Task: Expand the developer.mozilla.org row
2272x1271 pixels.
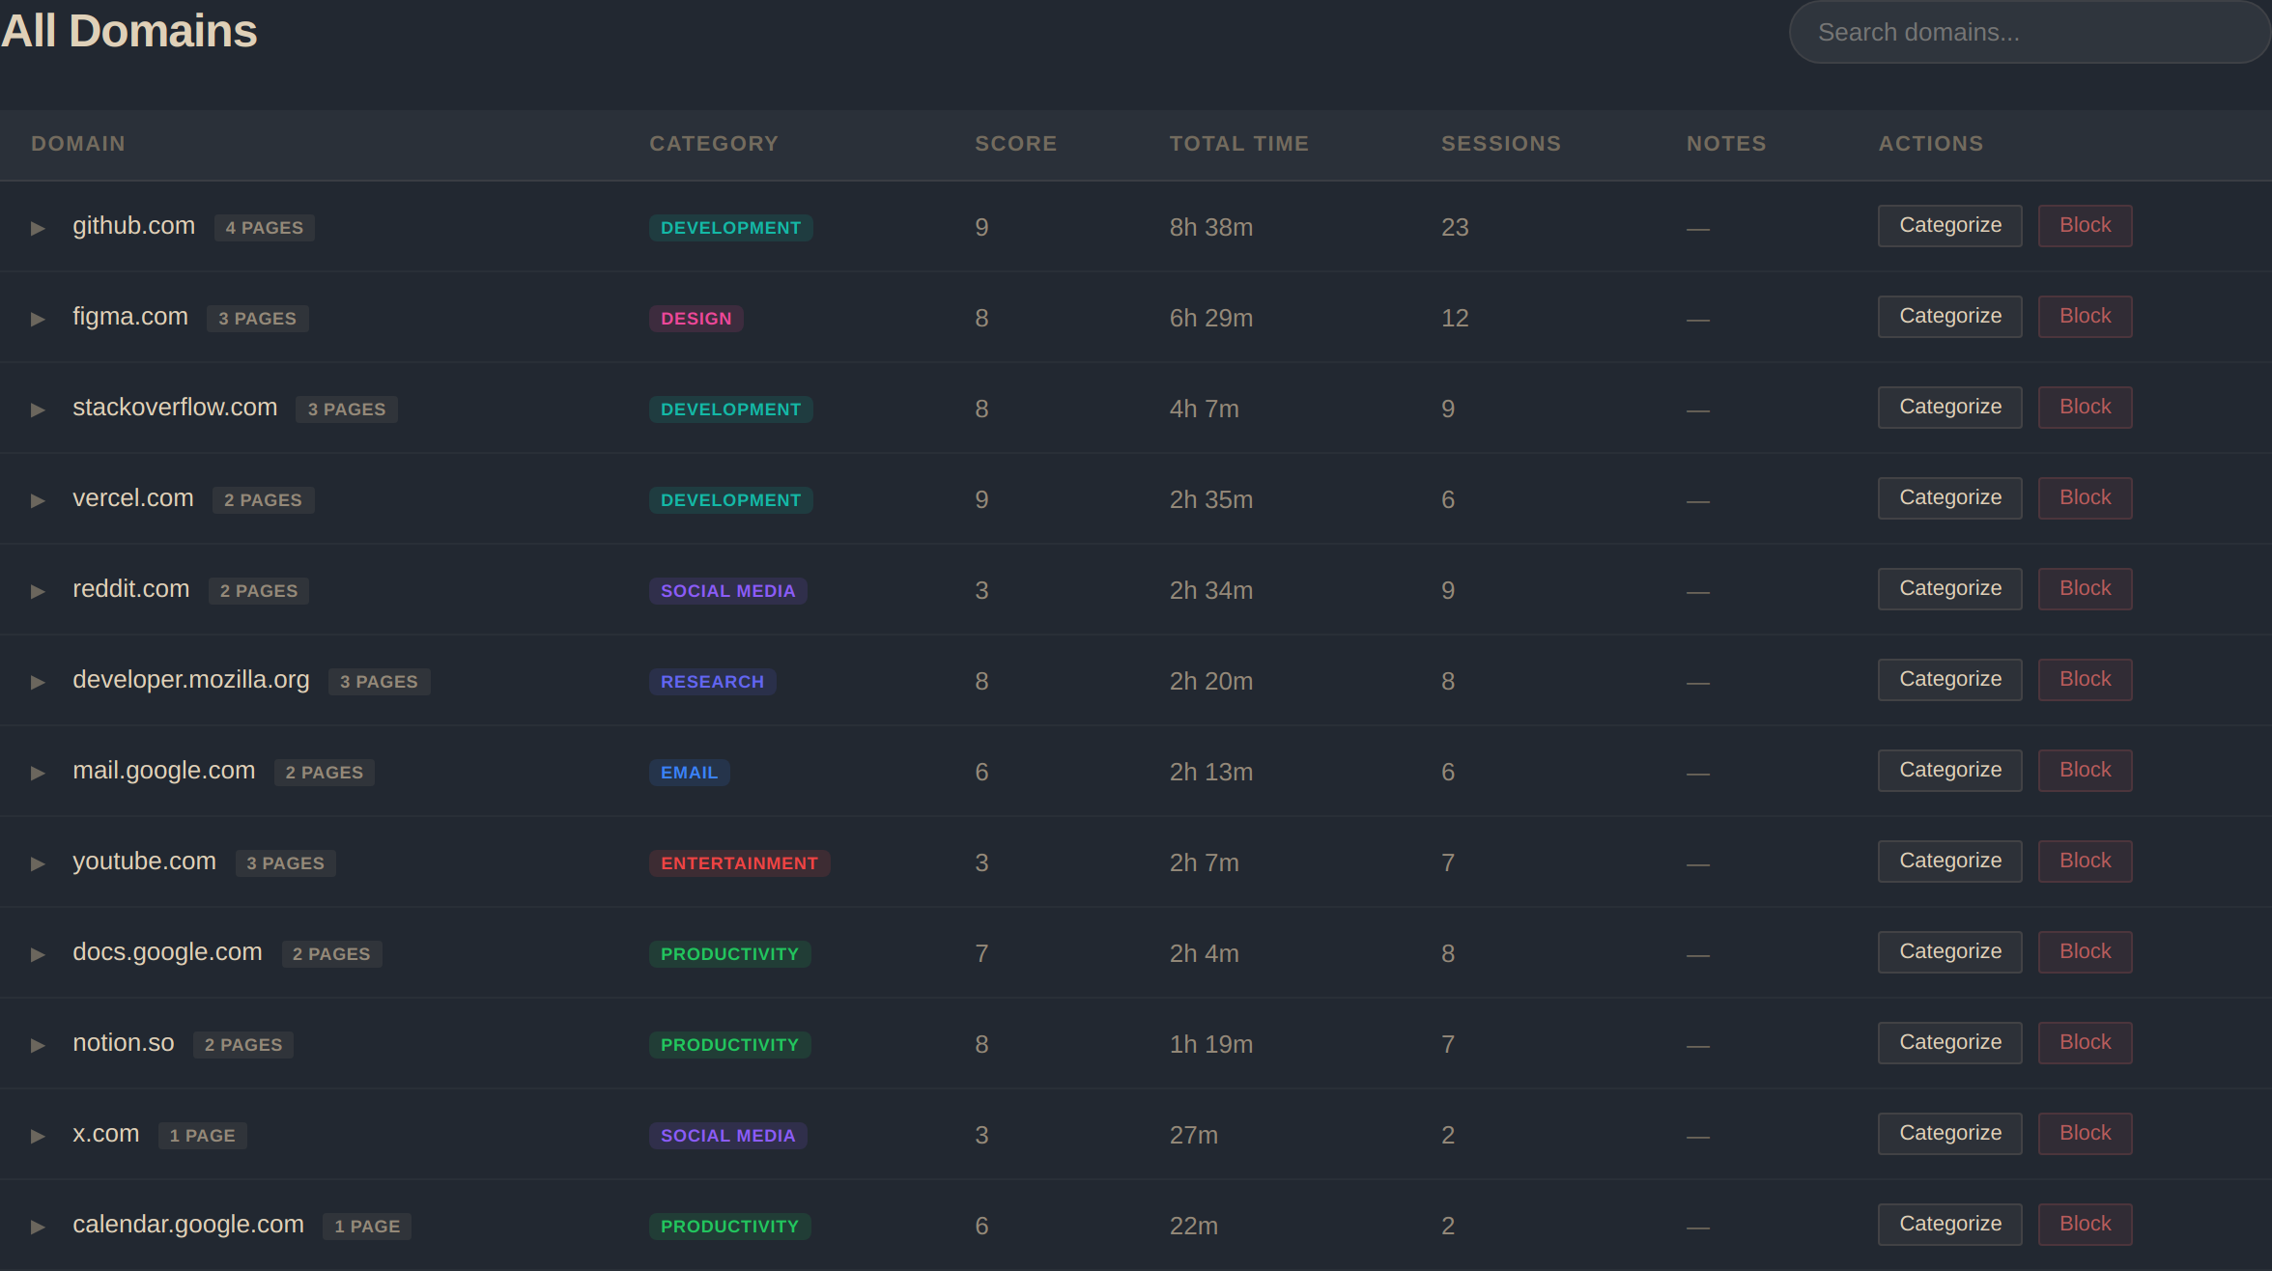Action: coord(38,682)
